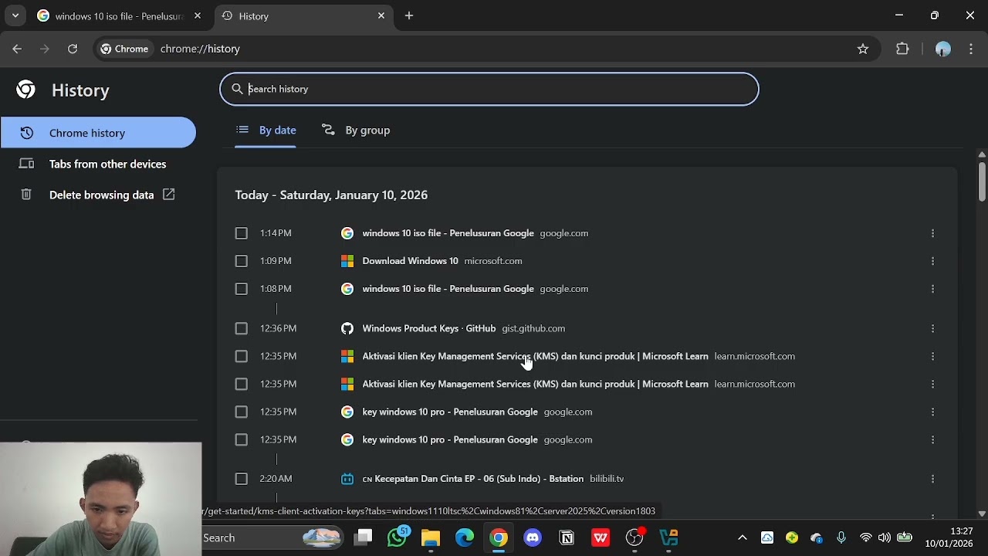Image resolution: width=988 pixels, height=556 pixels.
Task: Click Microsoft favicon beside Download Windows 10
Action: (347, 261)
